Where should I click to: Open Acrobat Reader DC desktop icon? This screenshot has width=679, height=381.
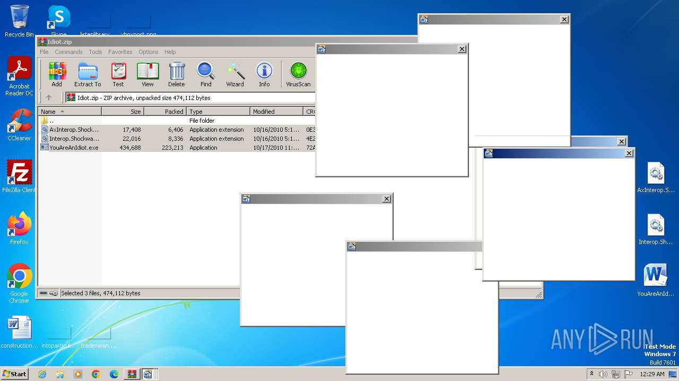click(19, 77)
